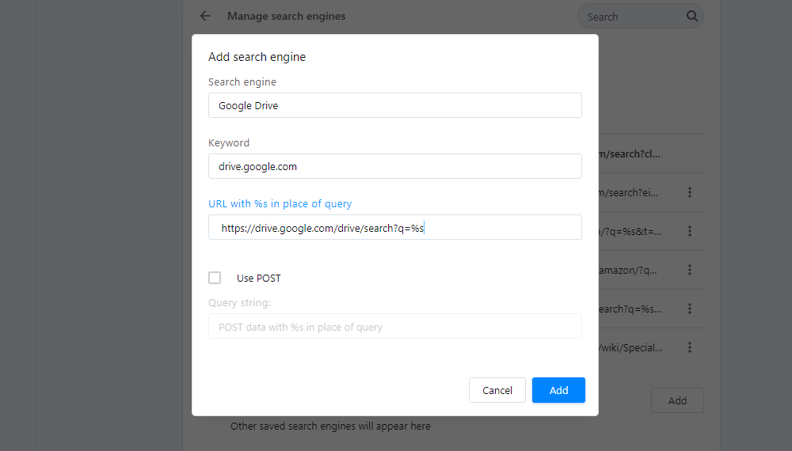Enable the Use POST checkbox
This screenshot has width=792, height=451.
pyautogui.click(x=215, y=278)
